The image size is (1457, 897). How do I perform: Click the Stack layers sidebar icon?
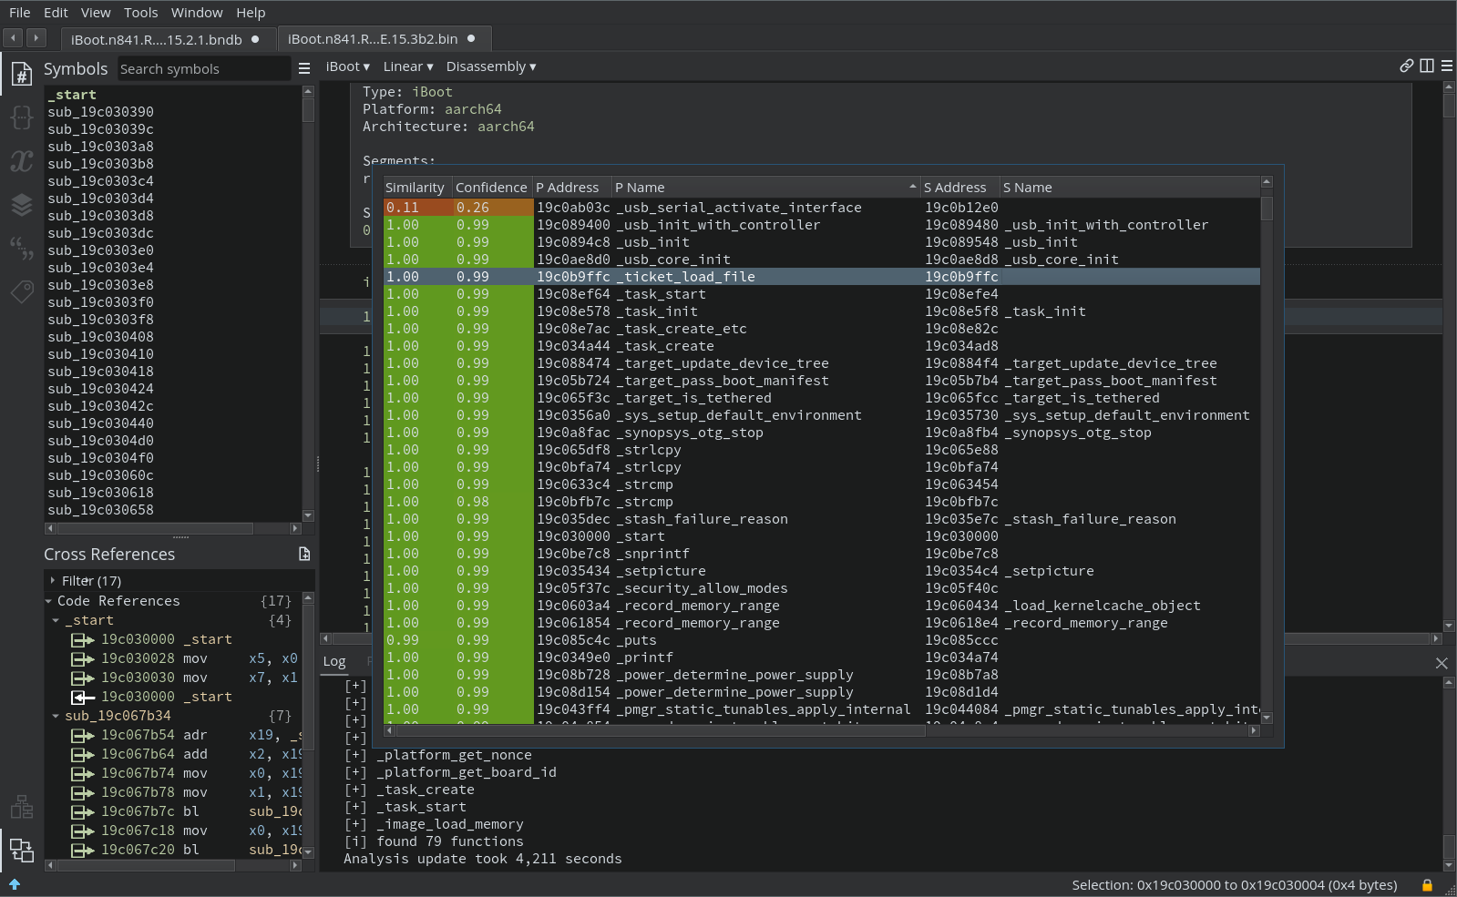point(22,205)
